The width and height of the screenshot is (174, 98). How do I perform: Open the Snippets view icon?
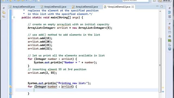click(170, 45)
